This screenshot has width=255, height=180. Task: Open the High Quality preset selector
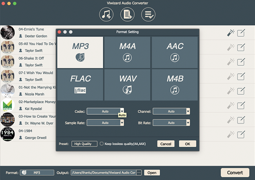click(x=84, y=144)
